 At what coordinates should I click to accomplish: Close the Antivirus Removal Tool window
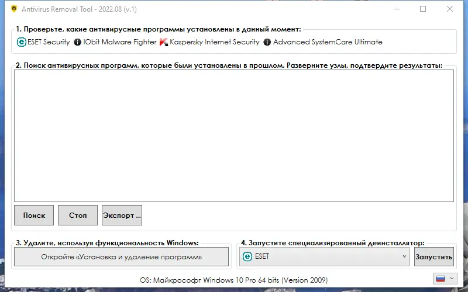click(450, 9)
